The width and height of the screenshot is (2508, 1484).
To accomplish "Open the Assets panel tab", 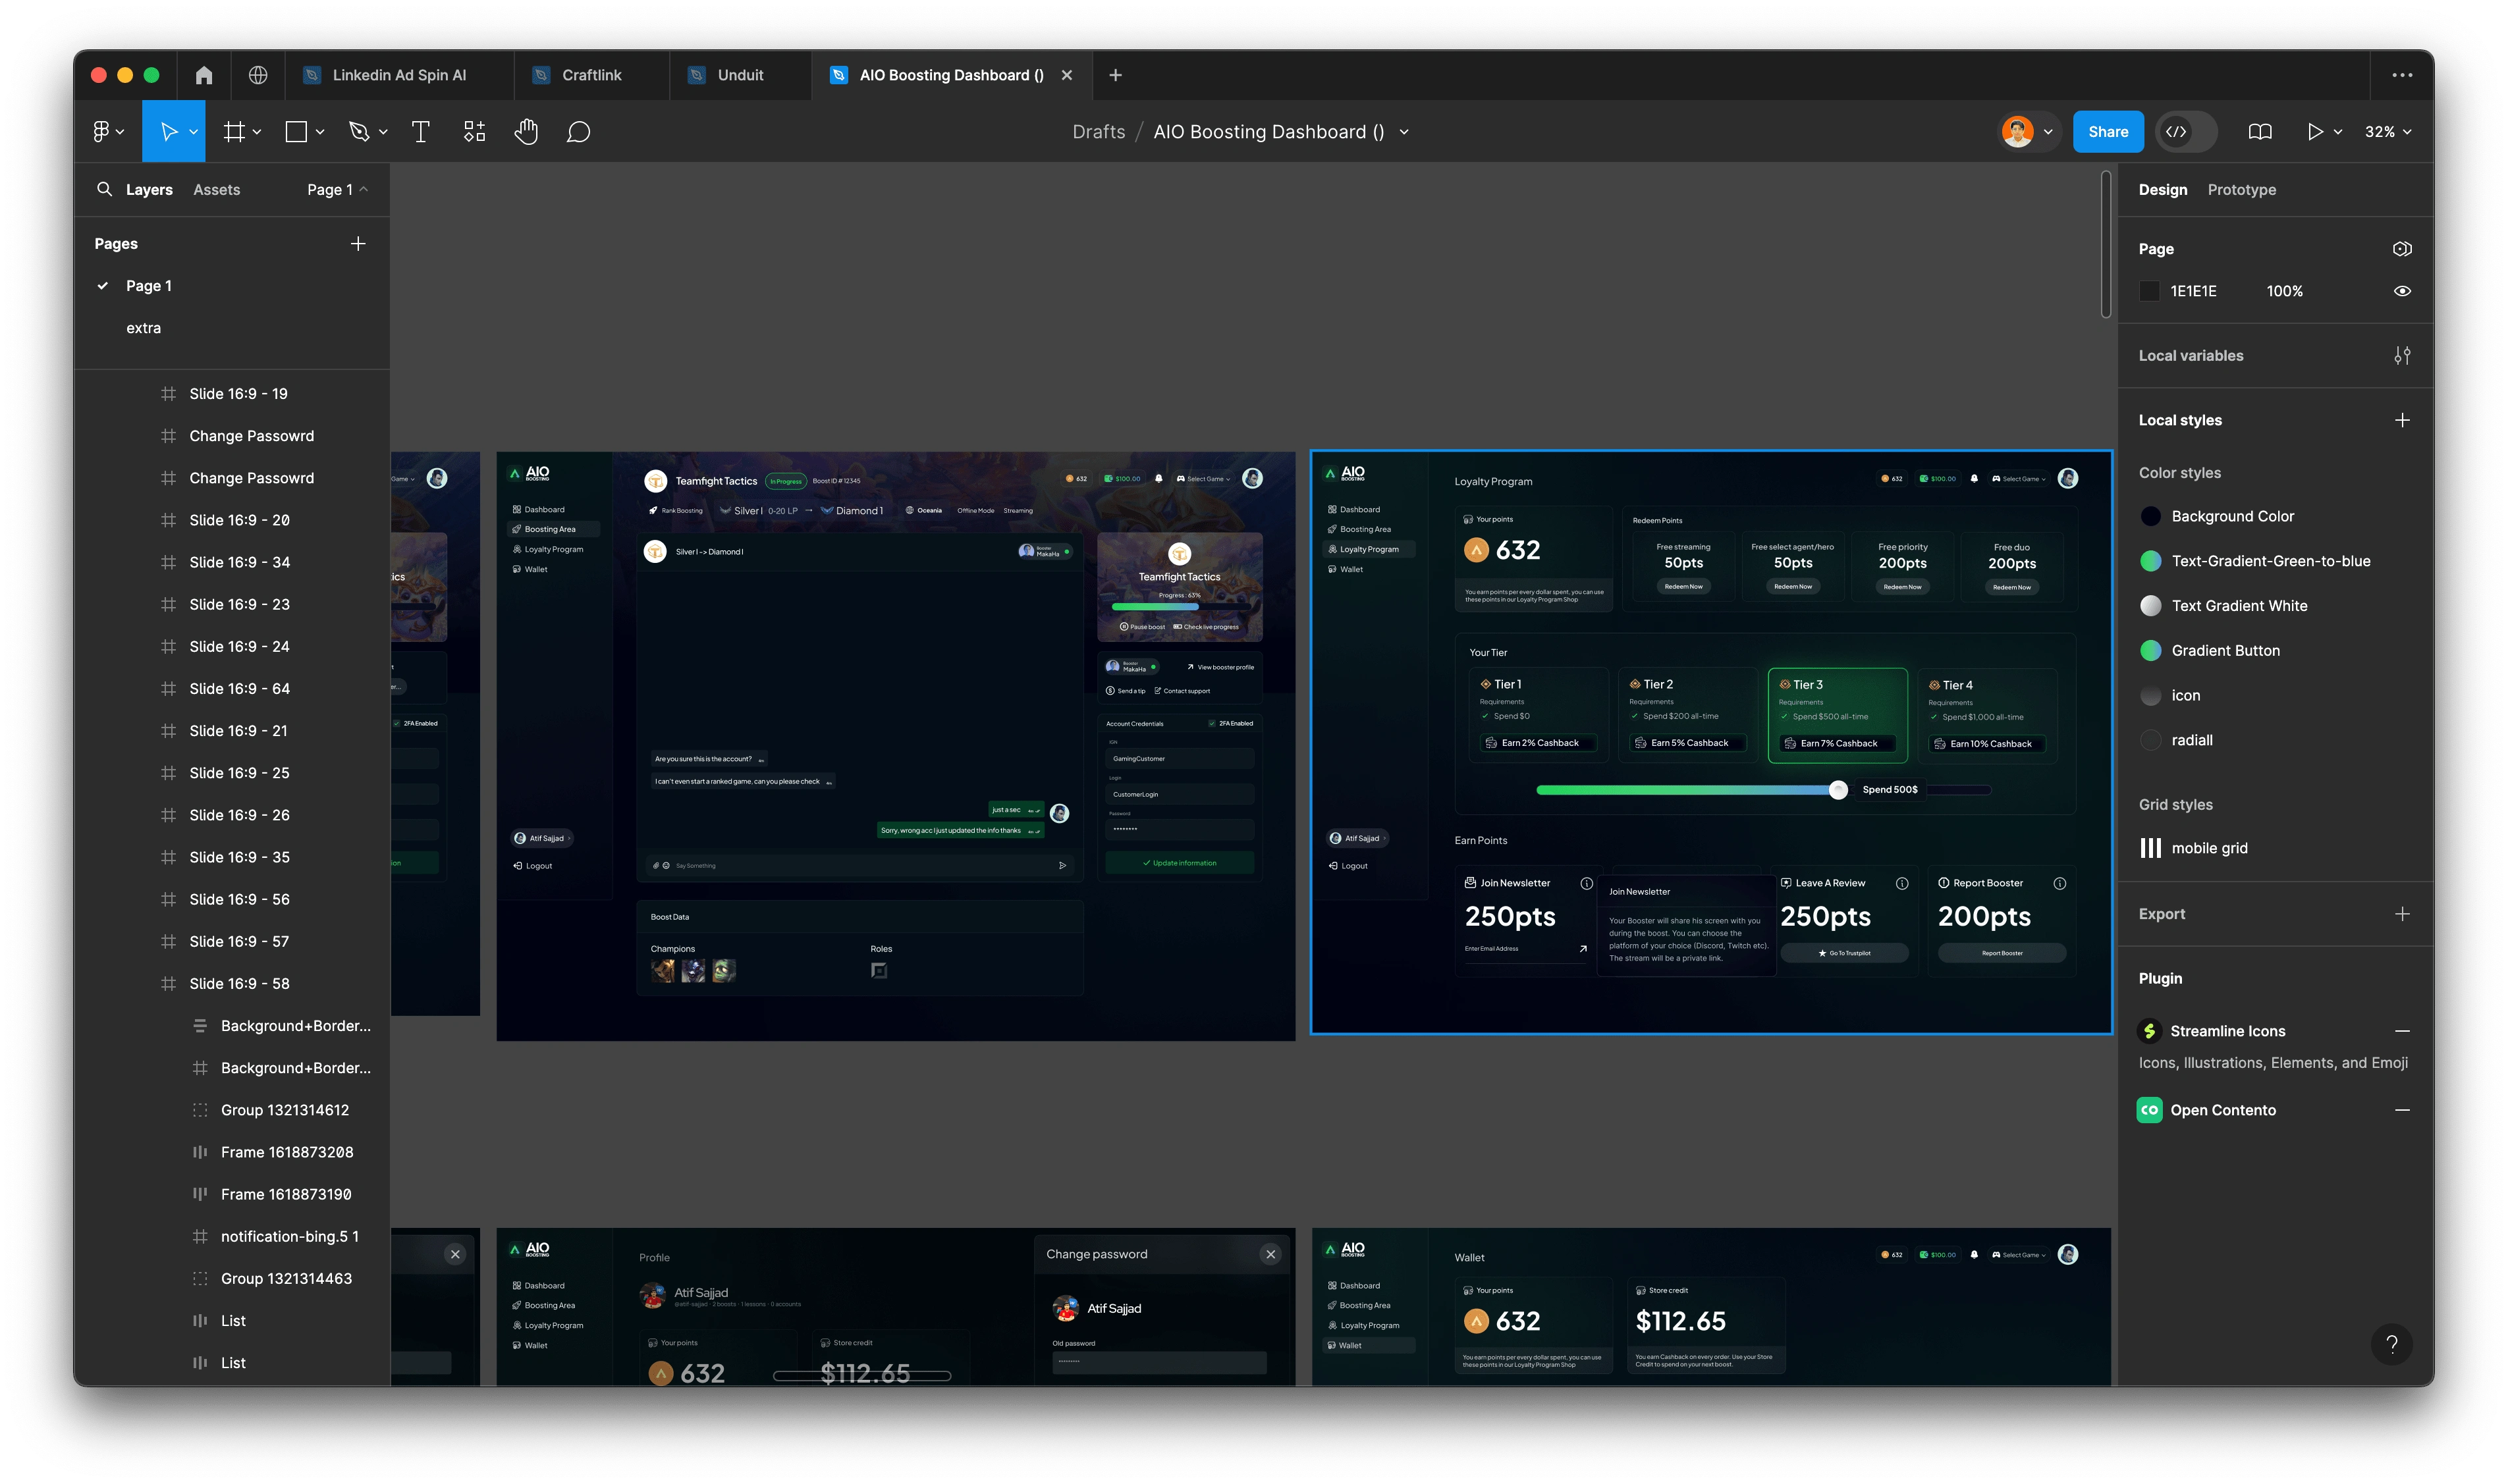I will point(216,189).
